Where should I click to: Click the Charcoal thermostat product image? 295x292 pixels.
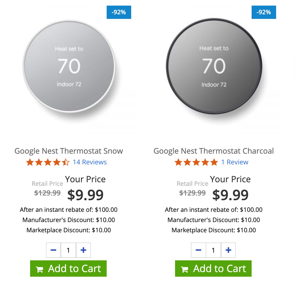tap(214, 67)
